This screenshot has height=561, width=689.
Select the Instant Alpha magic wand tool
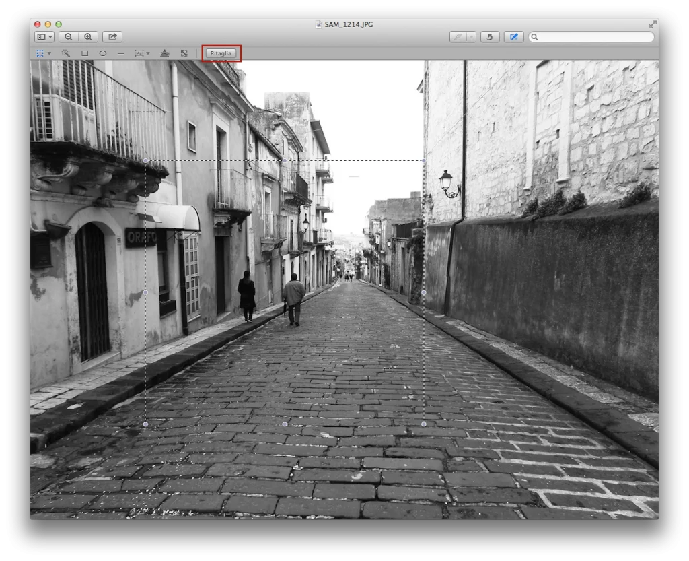(x=66, y=53)
